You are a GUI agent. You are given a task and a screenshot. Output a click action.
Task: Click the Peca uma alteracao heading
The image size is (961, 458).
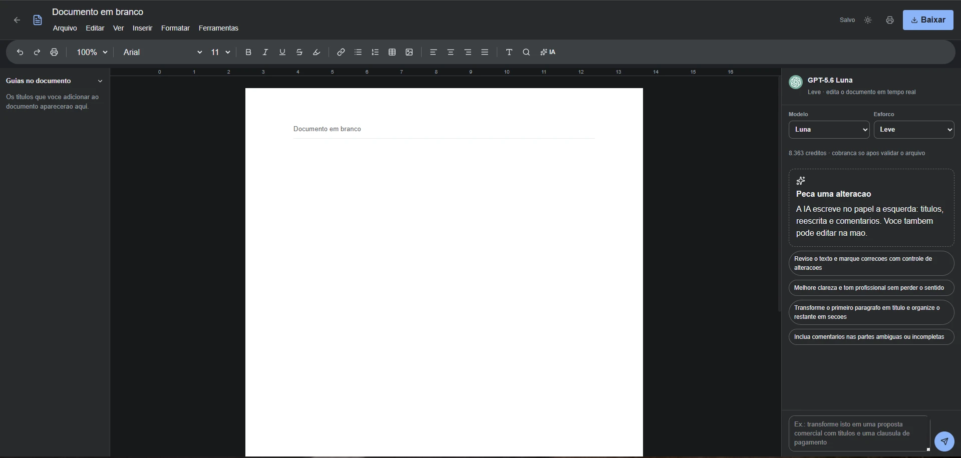(833, 194)
